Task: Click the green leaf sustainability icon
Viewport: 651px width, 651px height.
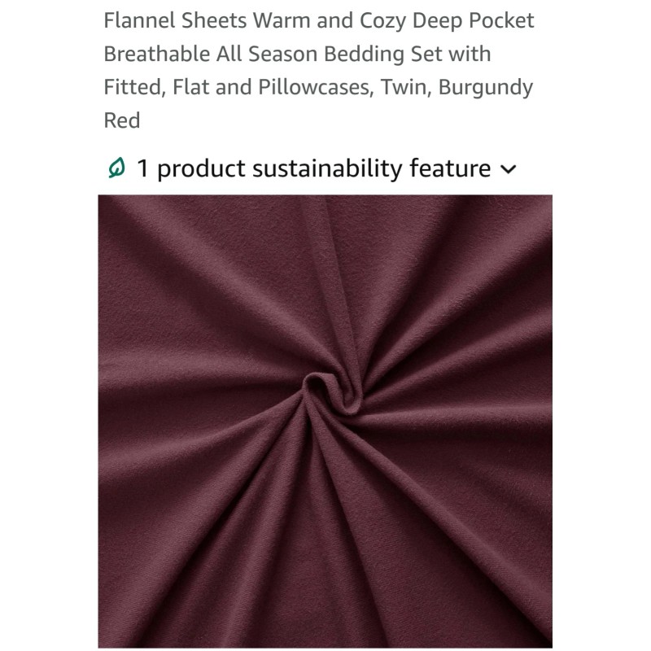Action: (x=116, y=168)
